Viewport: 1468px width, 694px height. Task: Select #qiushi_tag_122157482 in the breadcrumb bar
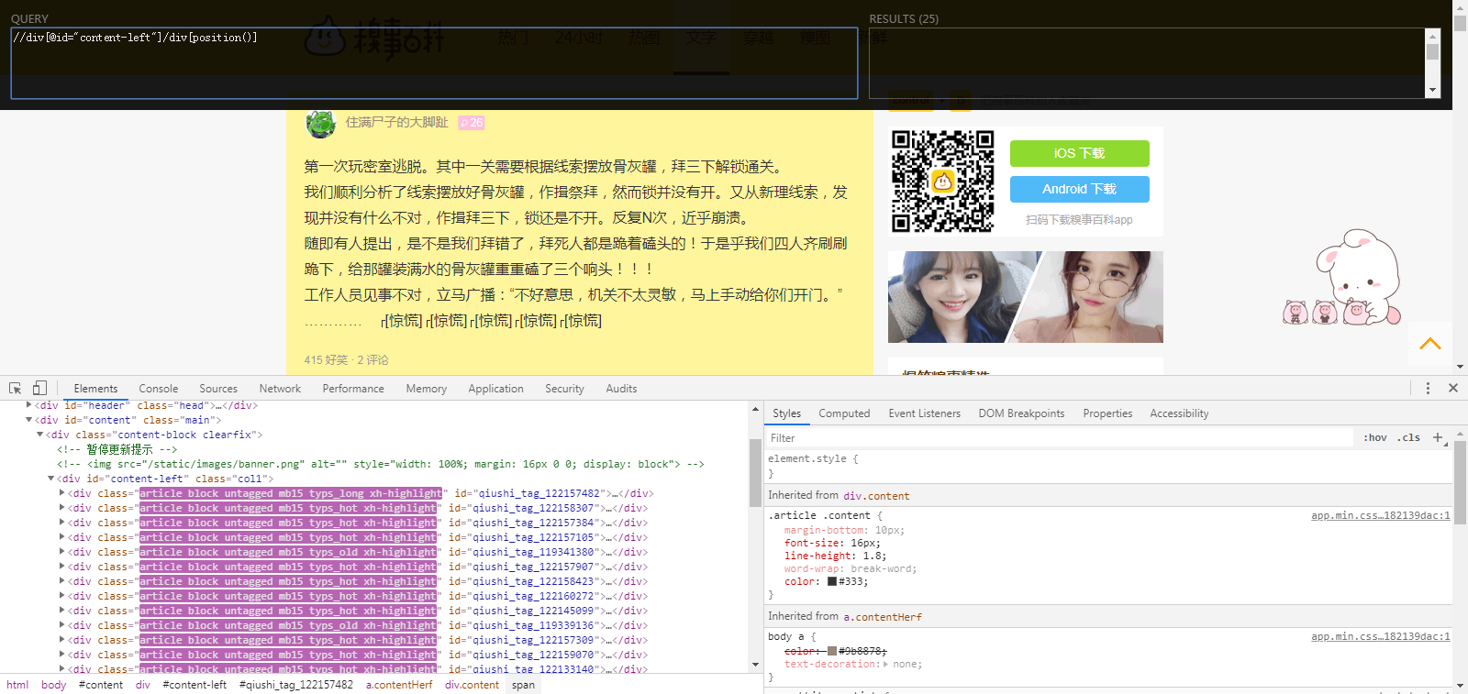tap(296, 685)
